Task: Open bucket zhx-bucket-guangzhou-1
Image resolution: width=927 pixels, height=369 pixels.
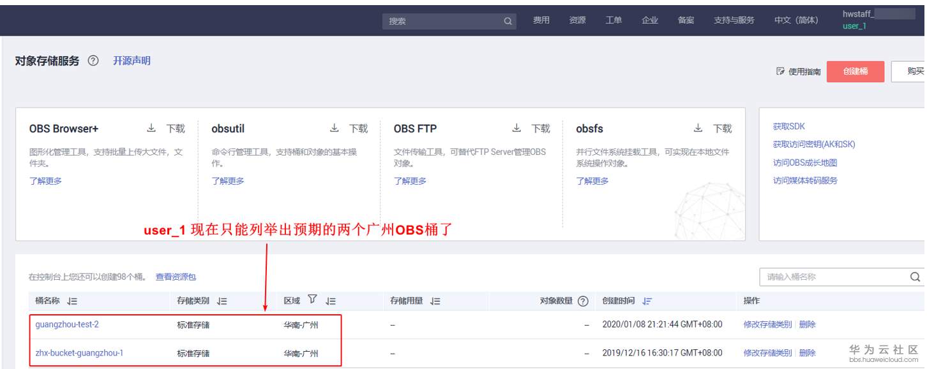Action: point(79,353)
